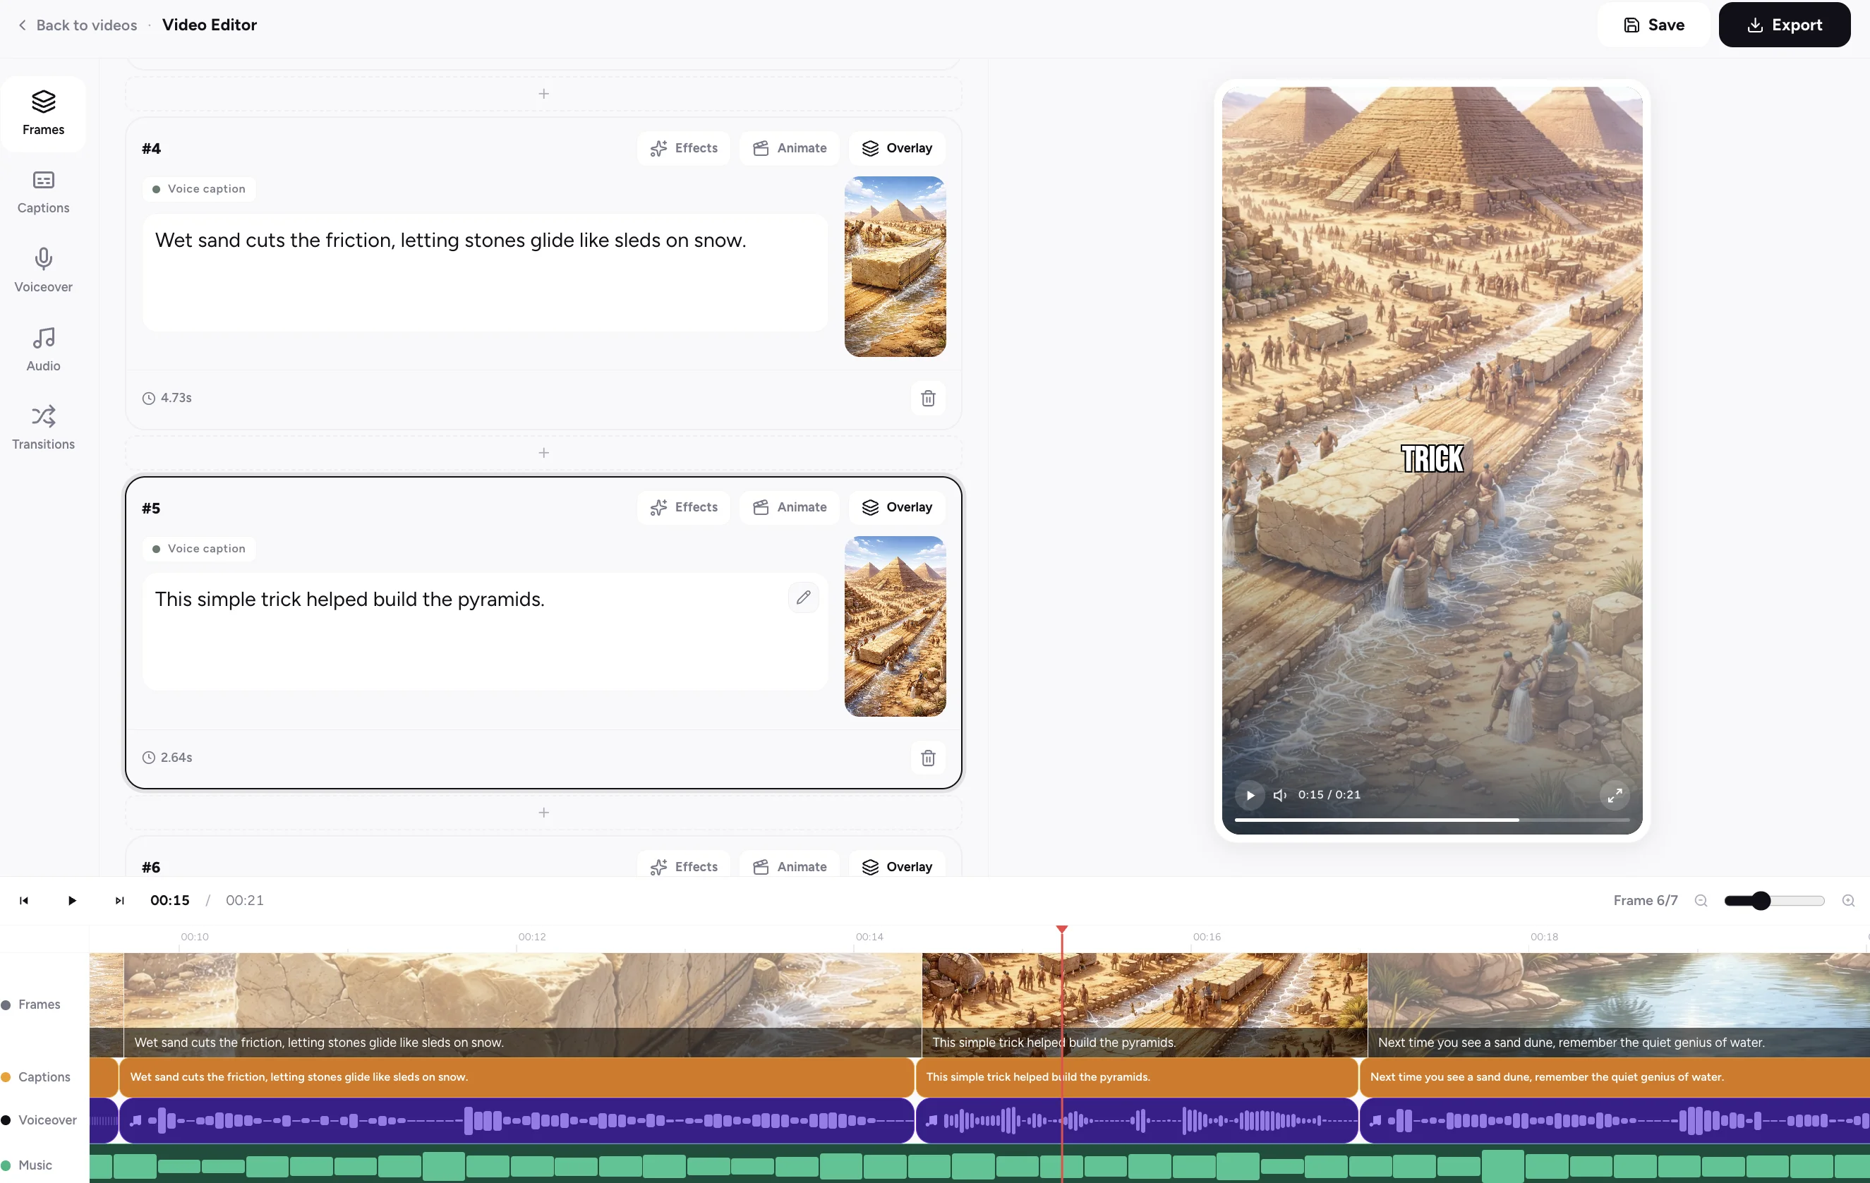The width and height of the screenshot is (1870, 1183).
Task: Zoom out the timeline
Action: tap(1701, 900)
